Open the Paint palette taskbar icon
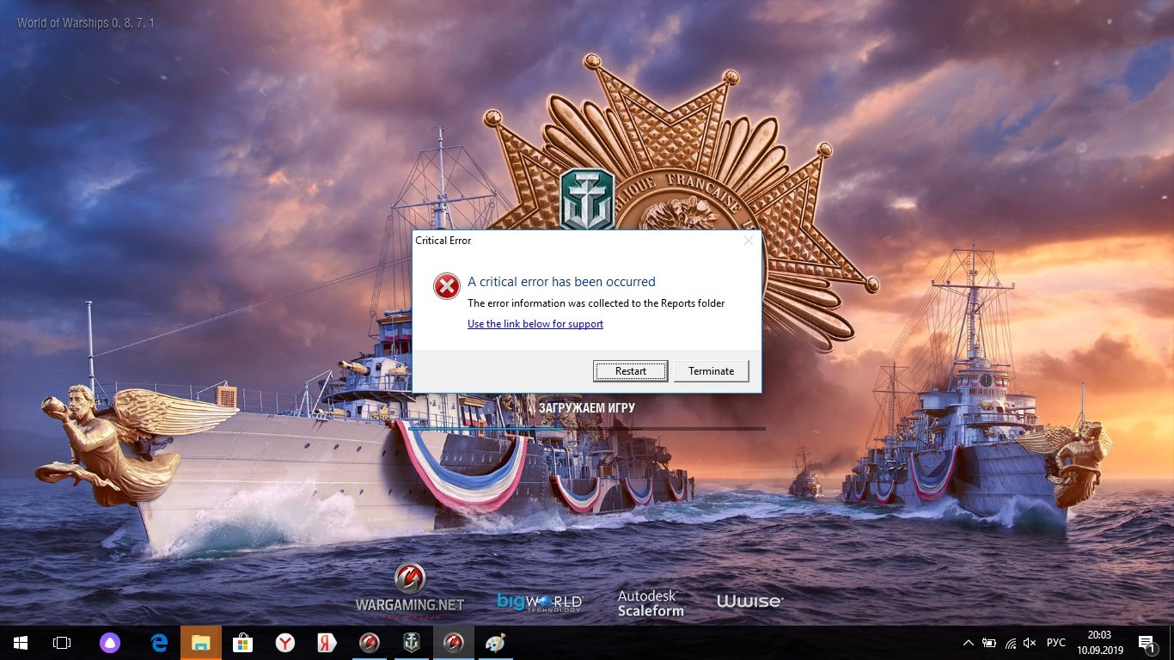 (x=495, y=643)
